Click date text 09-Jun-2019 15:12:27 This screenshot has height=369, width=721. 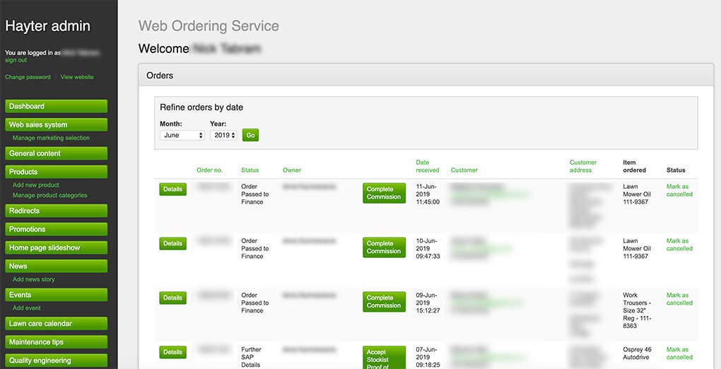click(x=428, y=303)
